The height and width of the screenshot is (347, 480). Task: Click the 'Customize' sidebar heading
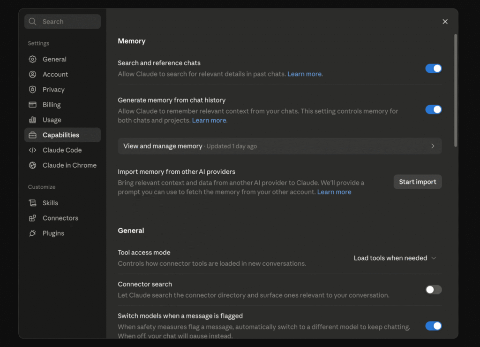coord(42,187)
